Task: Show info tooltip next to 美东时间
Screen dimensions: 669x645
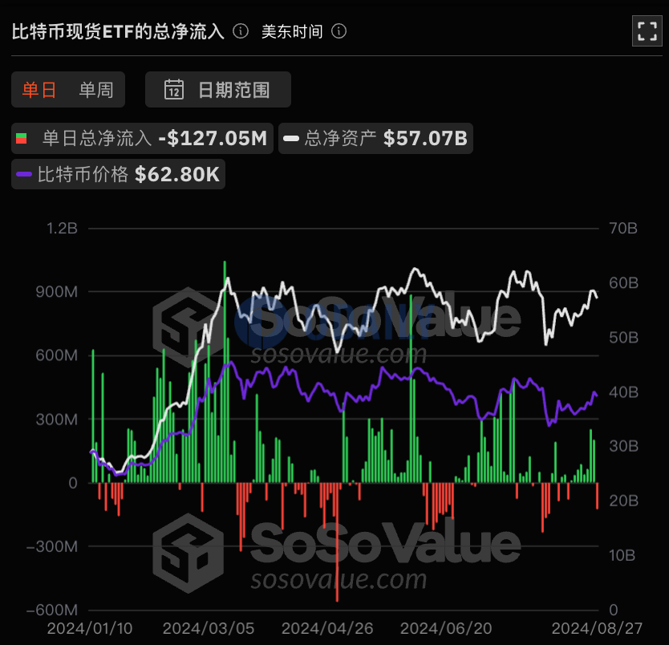Action: click(x=339, y=31)
